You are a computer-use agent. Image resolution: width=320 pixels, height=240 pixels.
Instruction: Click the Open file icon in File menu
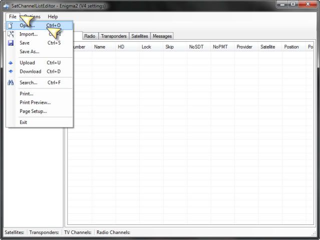(x=11, y=26)
